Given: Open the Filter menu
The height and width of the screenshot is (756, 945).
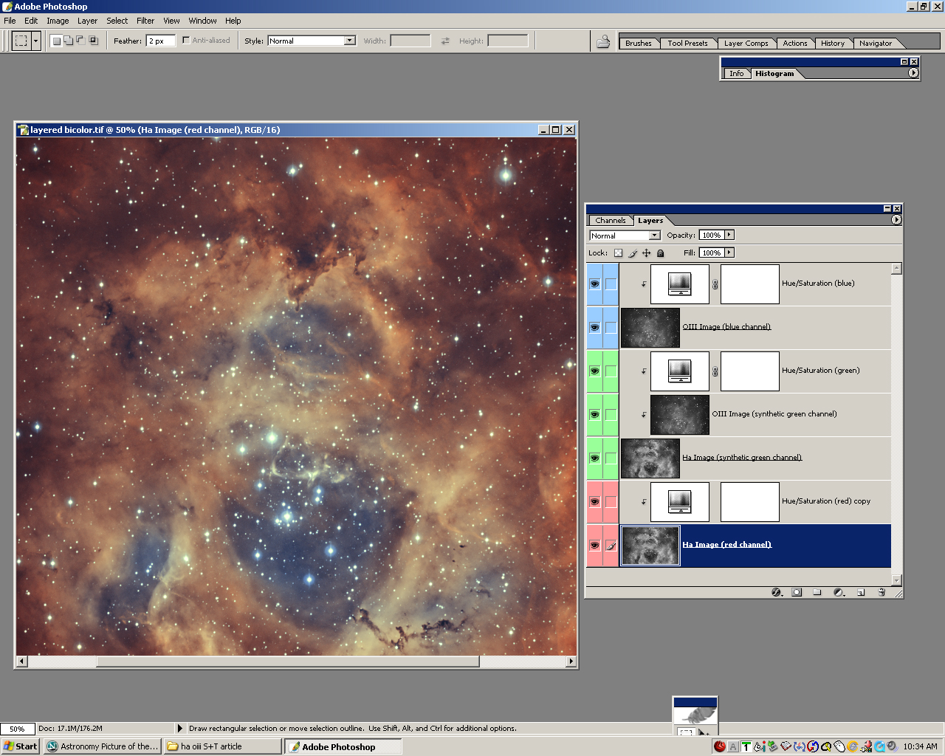Looking at the screenshot, I should coord(145,21).
